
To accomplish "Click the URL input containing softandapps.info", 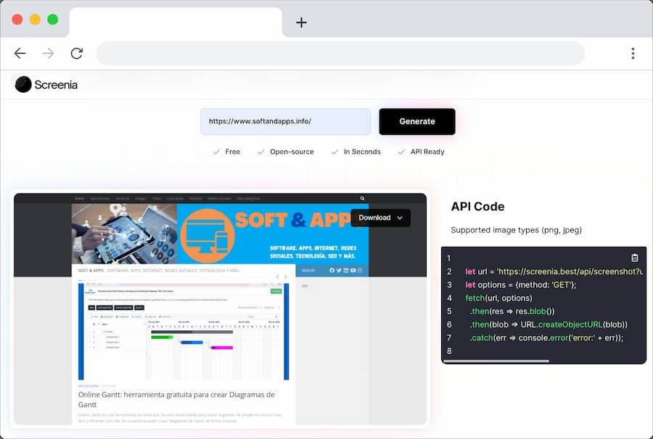I will coord(286,122).
